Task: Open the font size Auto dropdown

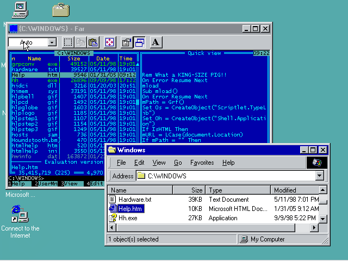Action: click(x=52, y=42)
